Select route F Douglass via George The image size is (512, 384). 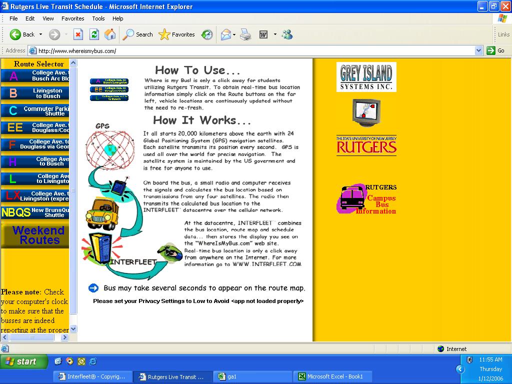[35, 144]
